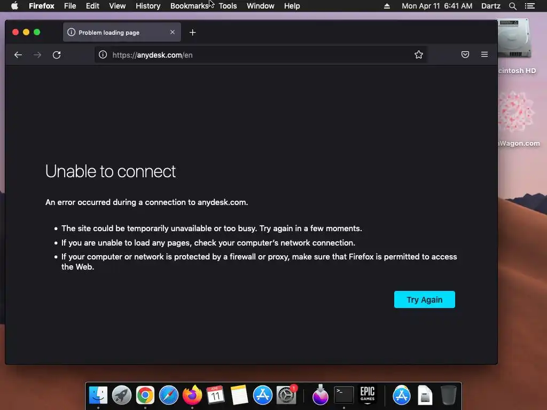Screen dimensions: 547x410
Task: Open the Dartz user menu
Action: point(490,6)
